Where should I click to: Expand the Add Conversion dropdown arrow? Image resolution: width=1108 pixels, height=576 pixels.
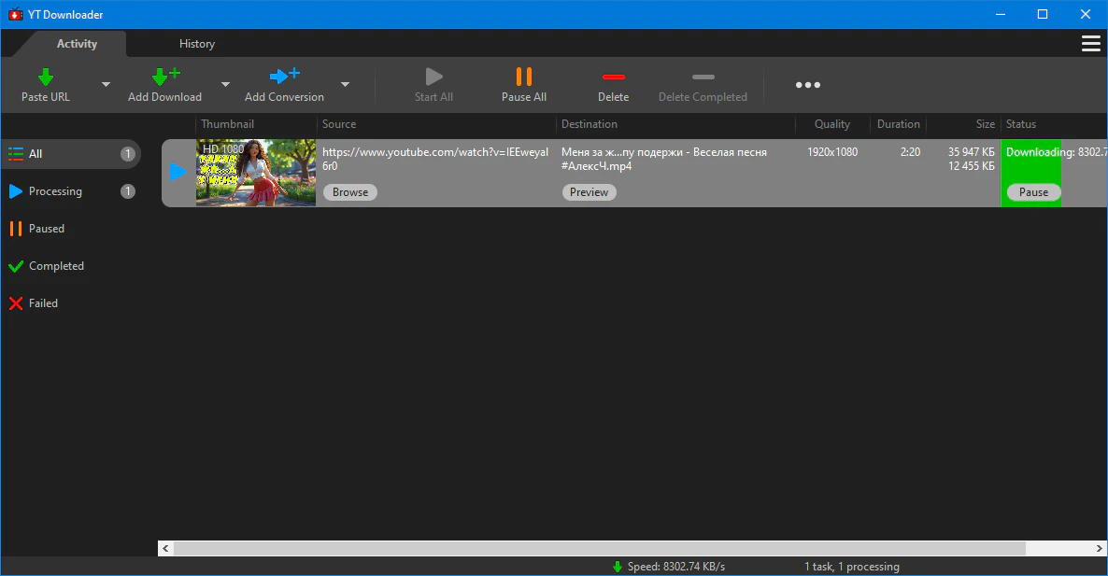coord(345,85)
